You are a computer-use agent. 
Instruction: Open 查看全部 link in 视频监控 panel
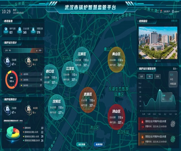click(x=174, y=21)
